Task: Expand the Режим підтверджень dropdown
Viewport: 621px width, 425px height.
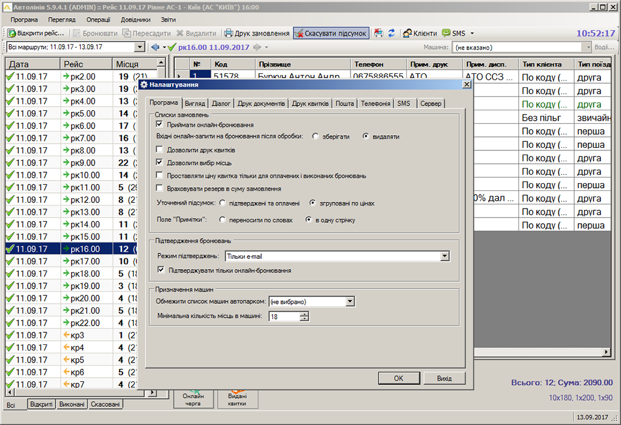Action: (445, 256)
